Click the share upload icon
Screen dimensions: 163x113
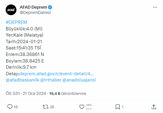click(x=154, y=107)
